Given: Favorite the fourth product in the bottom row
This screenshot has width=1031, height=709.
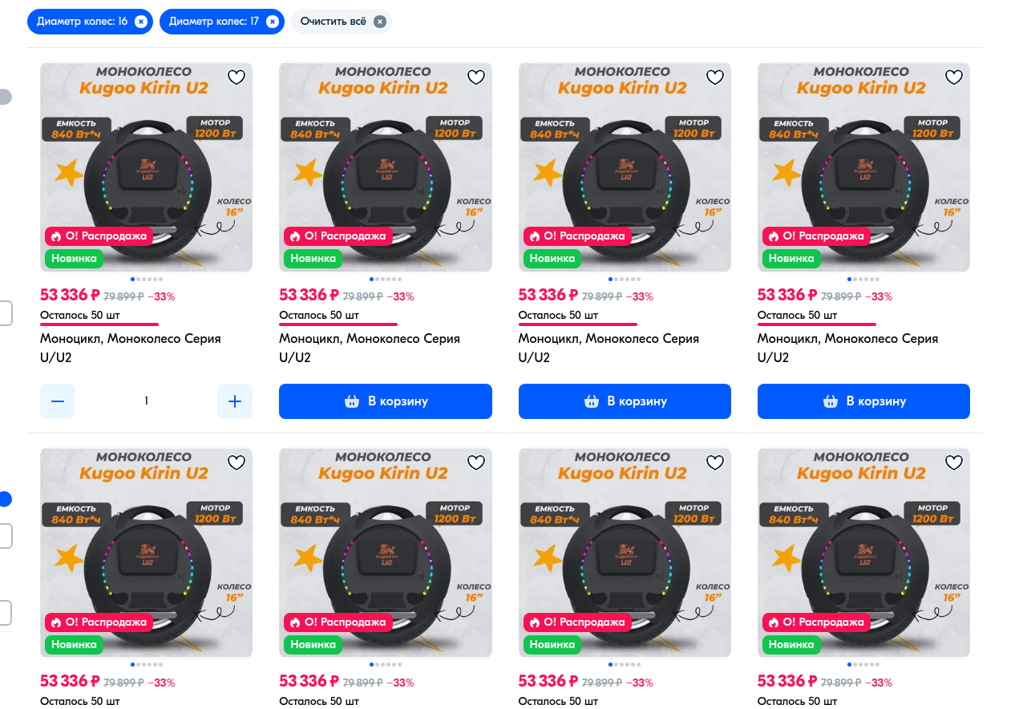Looking at the screenshot, I should (954, 462).
